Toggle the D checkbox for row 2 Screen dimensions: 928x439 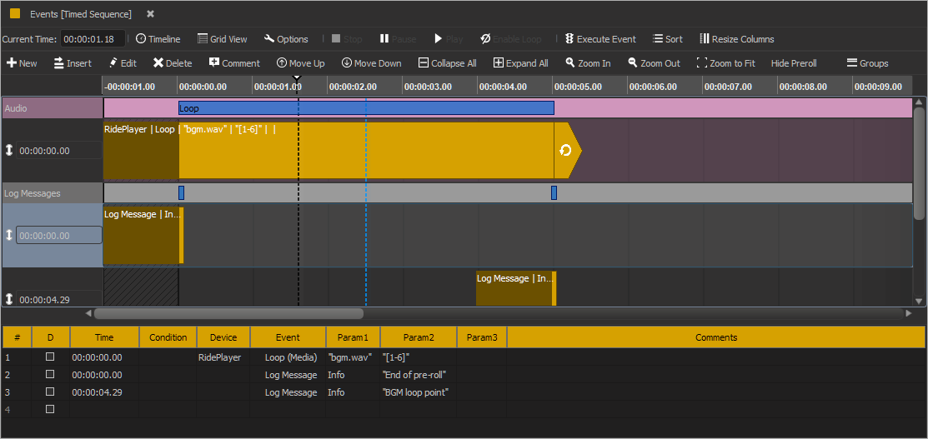pyautogui.click(x=50, y=374)
